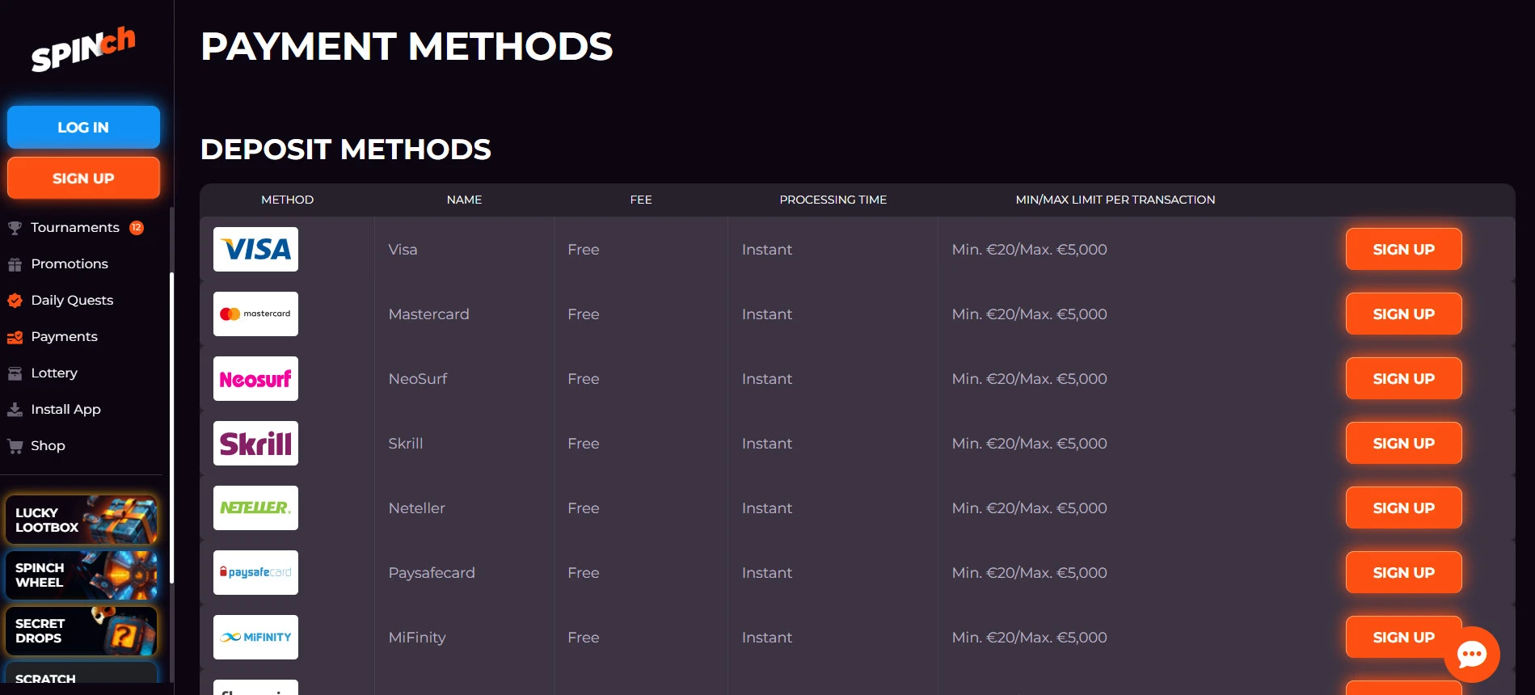Open the Payments page
This screenshot has height=695, width=1535.
[64, 337]
